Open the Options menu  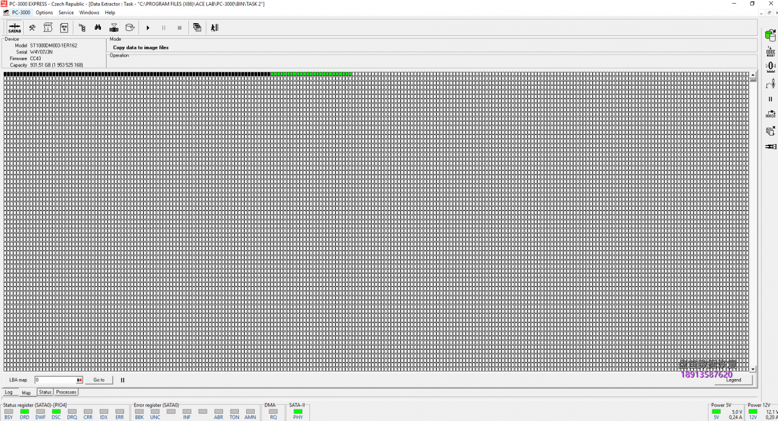[44, 12]
